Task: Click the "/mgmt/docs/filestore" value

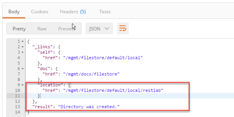Action: pyautogui.click(x=91, y=74)
